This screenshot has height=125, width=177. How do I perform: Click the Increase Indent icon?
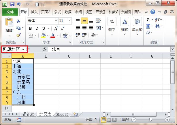(84, 35)
